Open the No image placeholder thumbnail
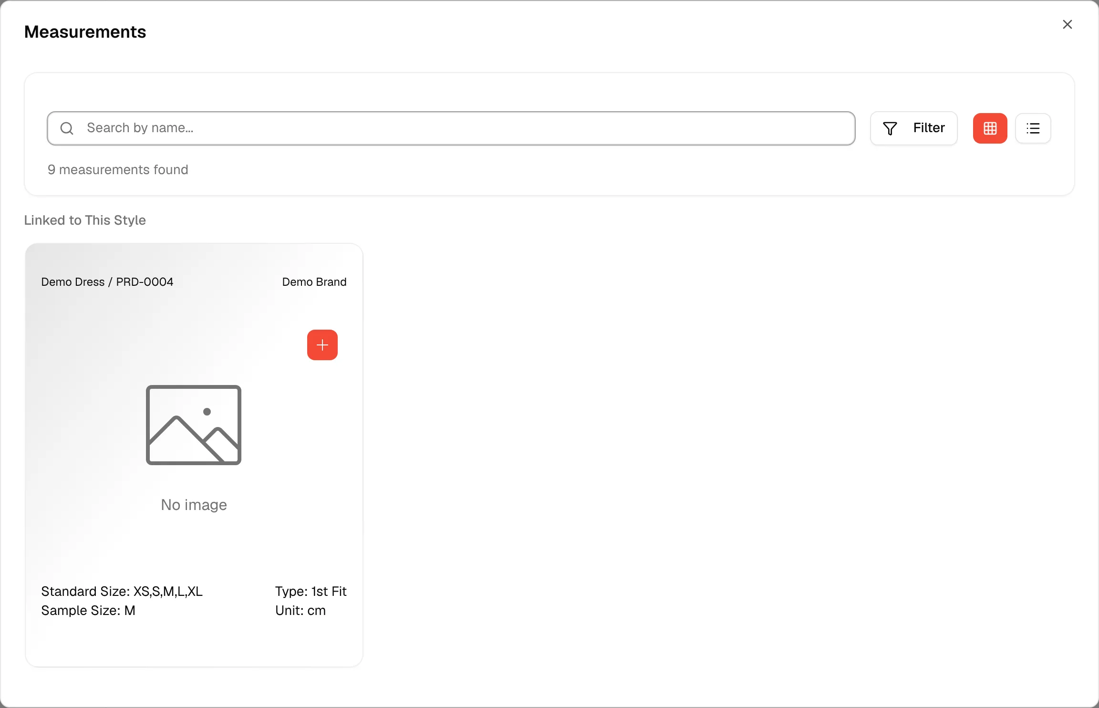1099x708 pixels. (x=194, y=425)
